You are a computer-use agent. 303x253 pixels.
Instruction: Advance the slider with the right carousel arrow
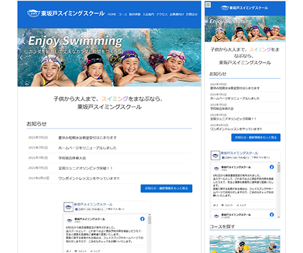point(198,57)
